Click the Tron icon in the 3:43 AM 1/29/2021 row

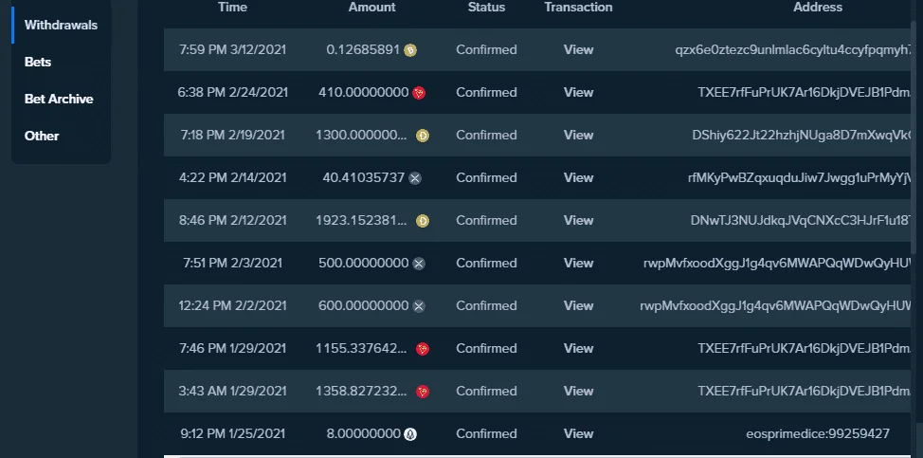click(423, 392)
